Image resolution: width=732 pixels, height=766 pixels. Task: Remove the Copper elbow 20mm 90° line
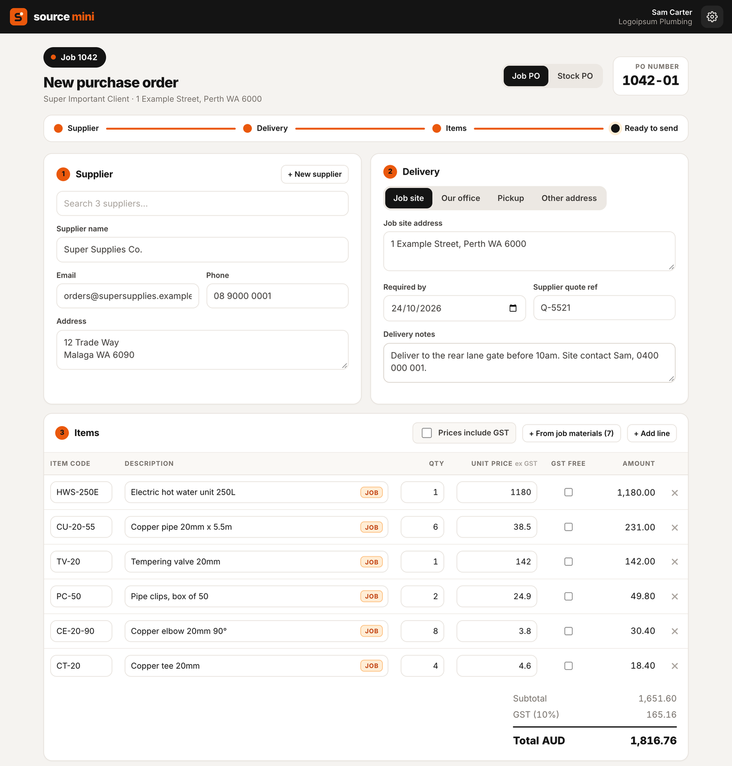674,631
